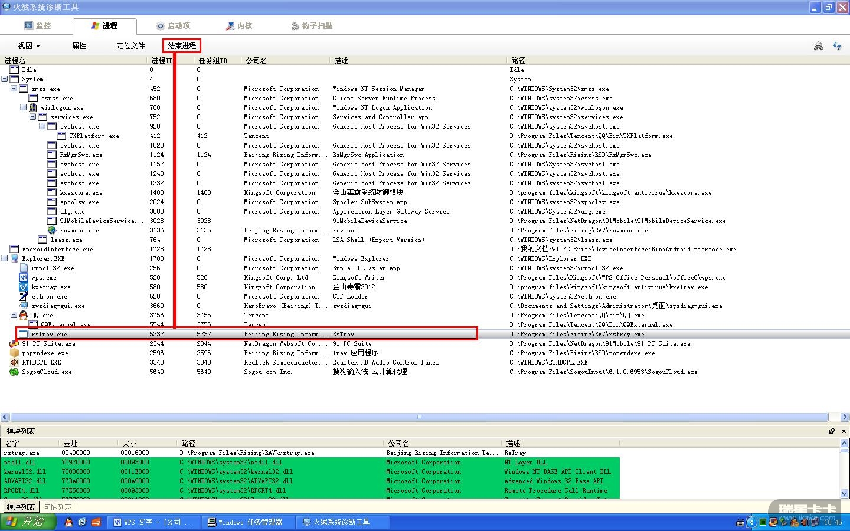Image resolution: width=850 pixels, height=531 pixels.
Task: Click the QQ penguin quick launch icon
Action: 68,522
